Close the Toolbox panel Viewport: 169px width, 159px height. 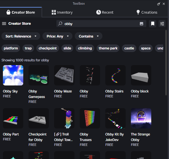[x=164, y=4]
